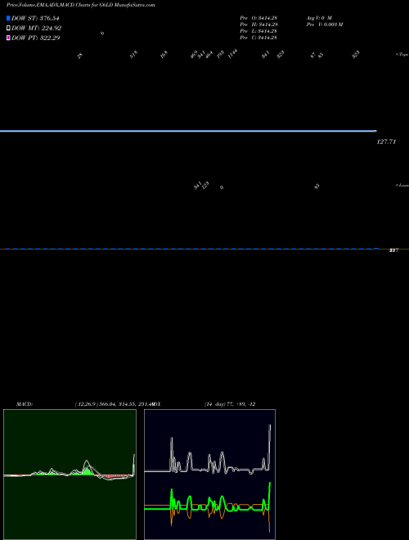This screenshot has width=409, height=540.
Task: Click the Pre V: 0.003 M text
Action: coord(325,25)
